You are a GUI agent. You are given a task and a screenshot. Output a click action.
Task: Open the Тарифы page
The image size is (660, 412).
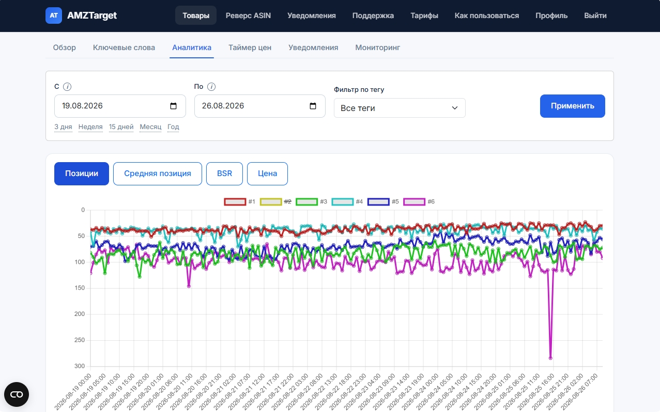tap(424, 15)
